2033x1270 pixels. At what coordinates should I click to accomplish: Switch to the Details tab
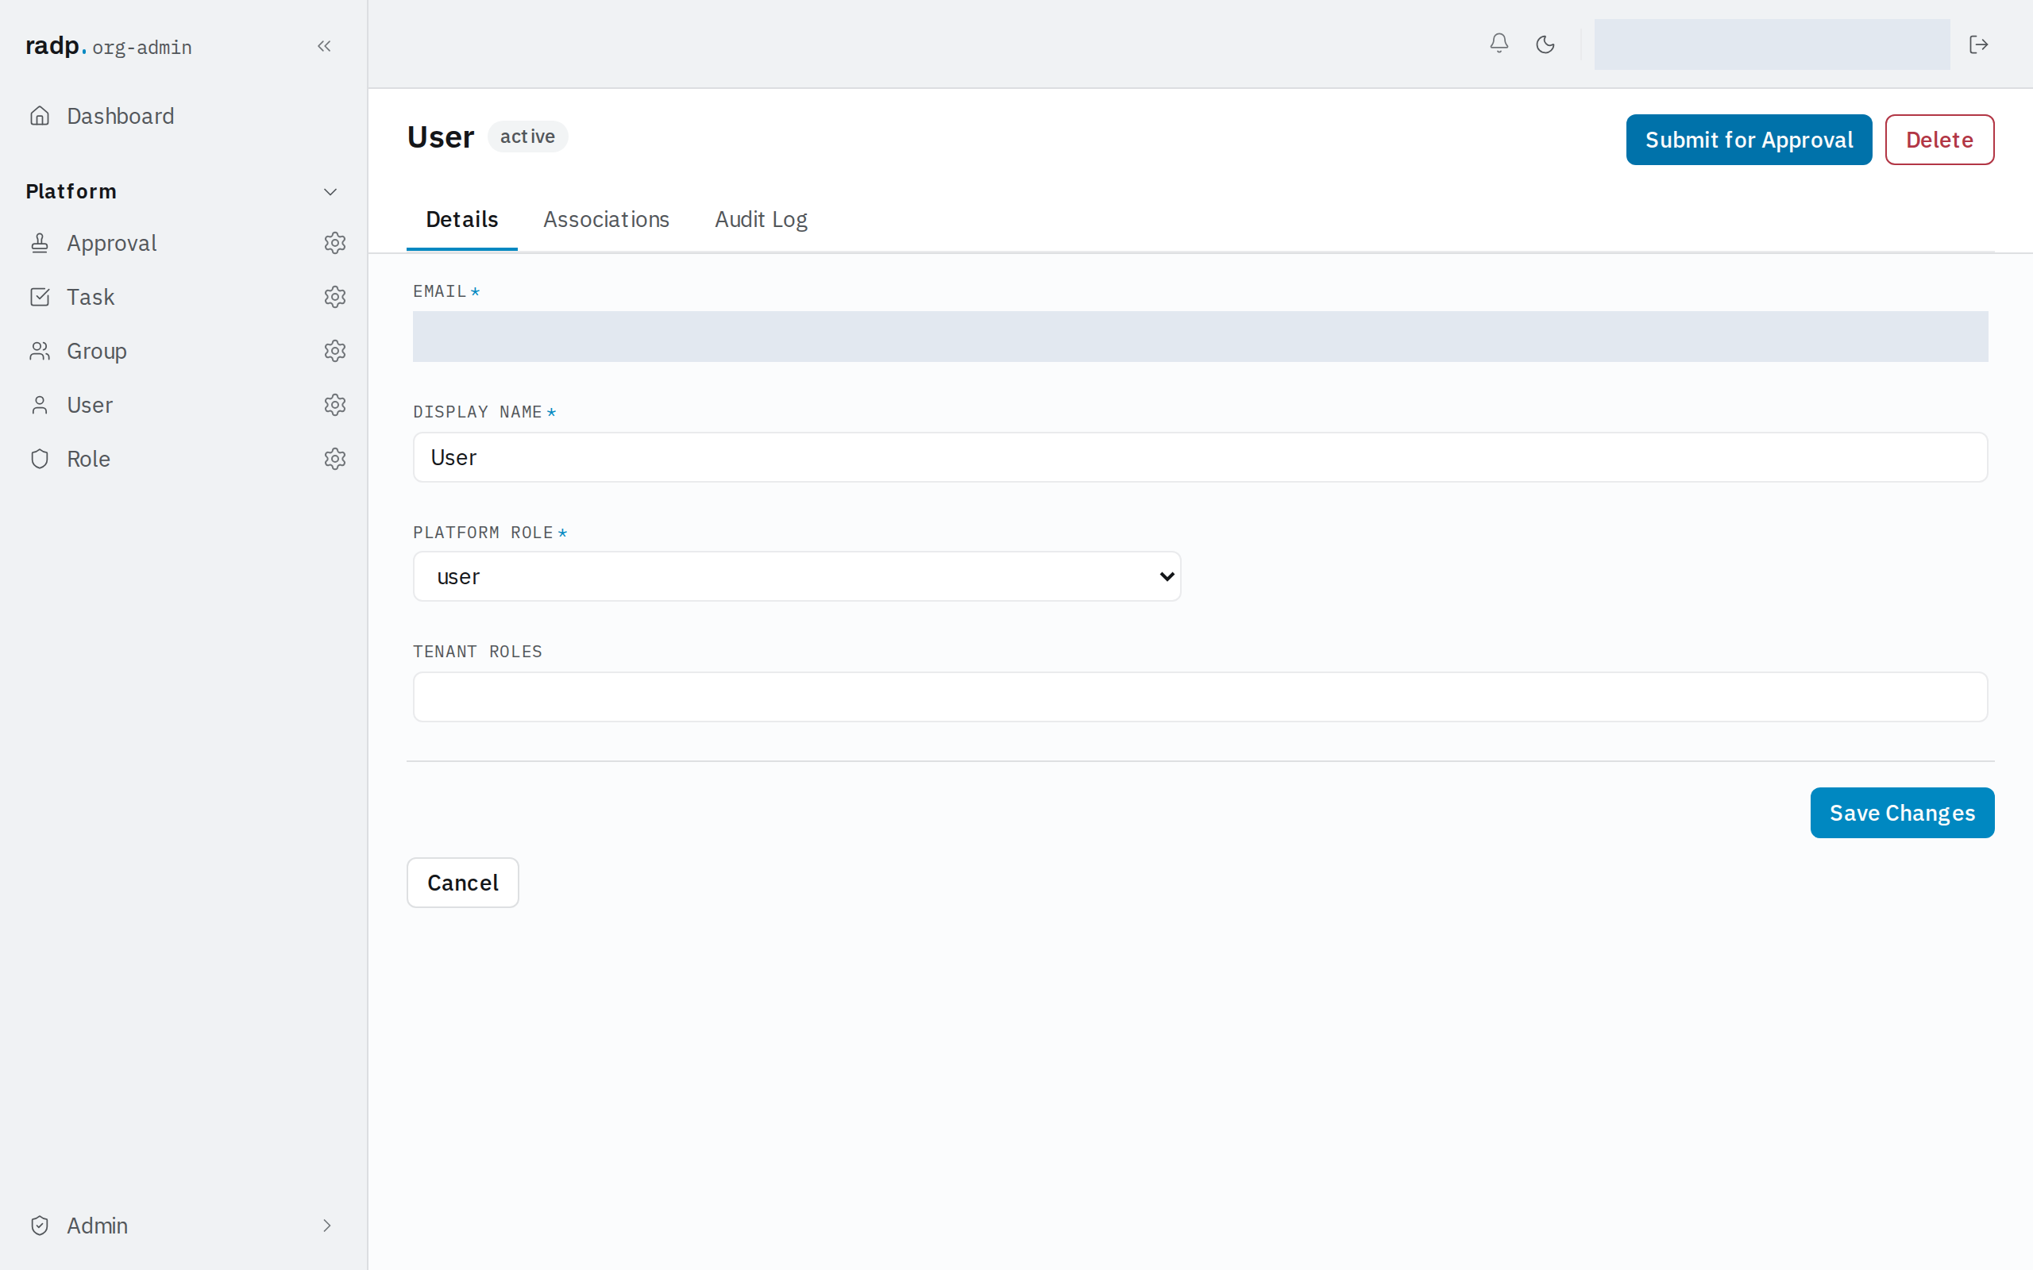(x=462, y=219)
